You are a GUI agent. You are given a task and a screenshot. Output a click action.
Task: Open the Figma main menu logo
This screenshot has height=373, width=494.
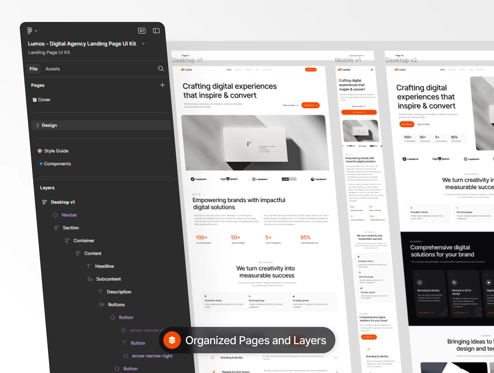tap(30, 30)
